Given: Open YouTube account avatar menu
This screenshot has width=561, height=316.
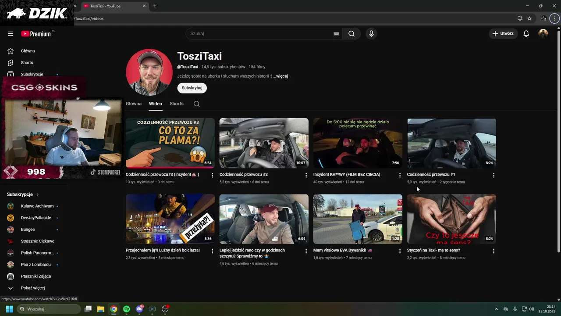Looking at the screenshot, I should pos(543,34).
